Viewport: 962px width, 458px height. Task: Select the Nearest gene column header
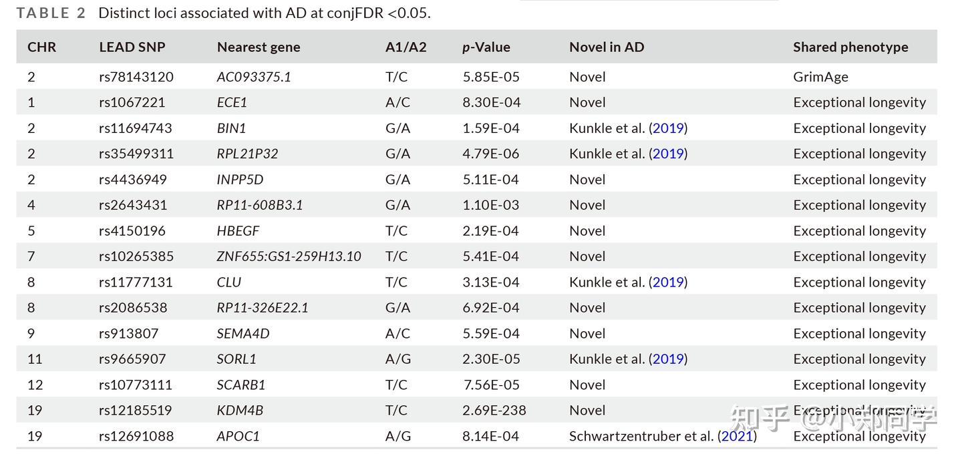[259, 47]
